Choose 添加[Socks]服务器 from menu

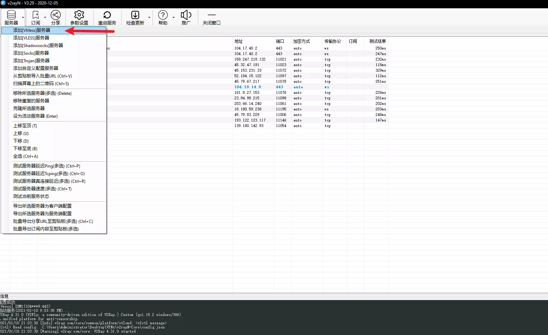(x=54, y=53)
